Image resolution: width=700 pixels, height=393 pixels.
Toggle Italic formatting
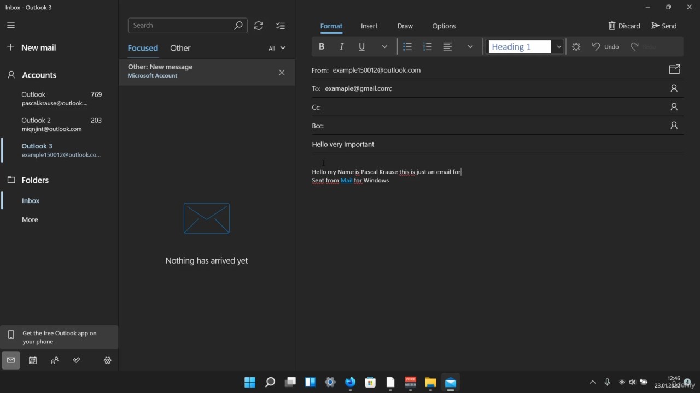point(342,47)
